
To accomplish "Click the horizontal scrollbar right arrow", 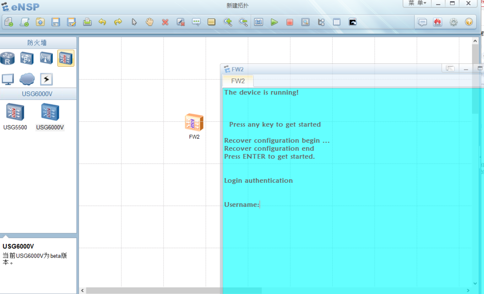I will coord(468,290).
